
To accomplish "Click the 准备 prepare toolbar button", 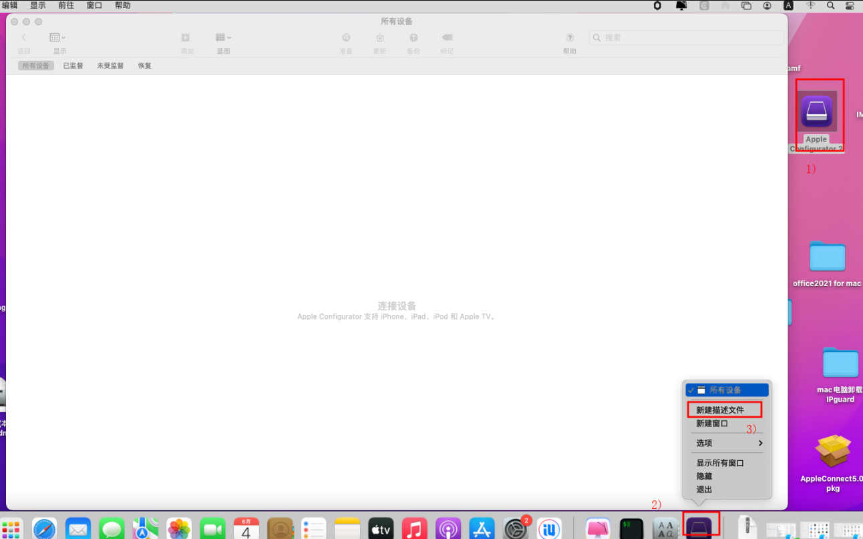I will (346, 43).
